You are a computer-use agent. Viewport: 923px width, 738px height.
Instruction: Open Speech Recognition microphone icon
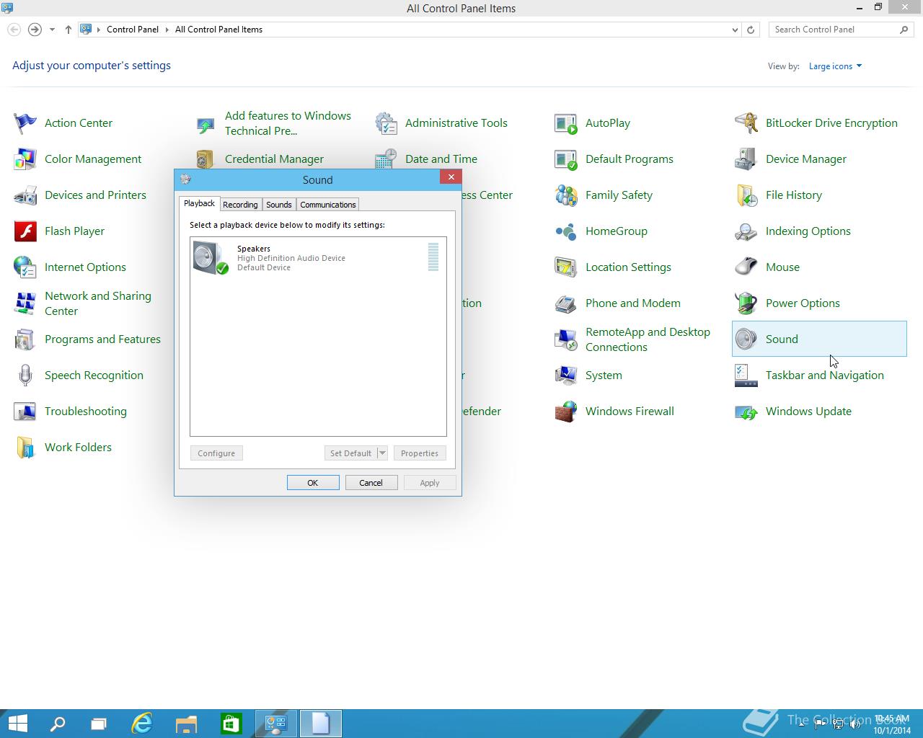click(25, 375)
